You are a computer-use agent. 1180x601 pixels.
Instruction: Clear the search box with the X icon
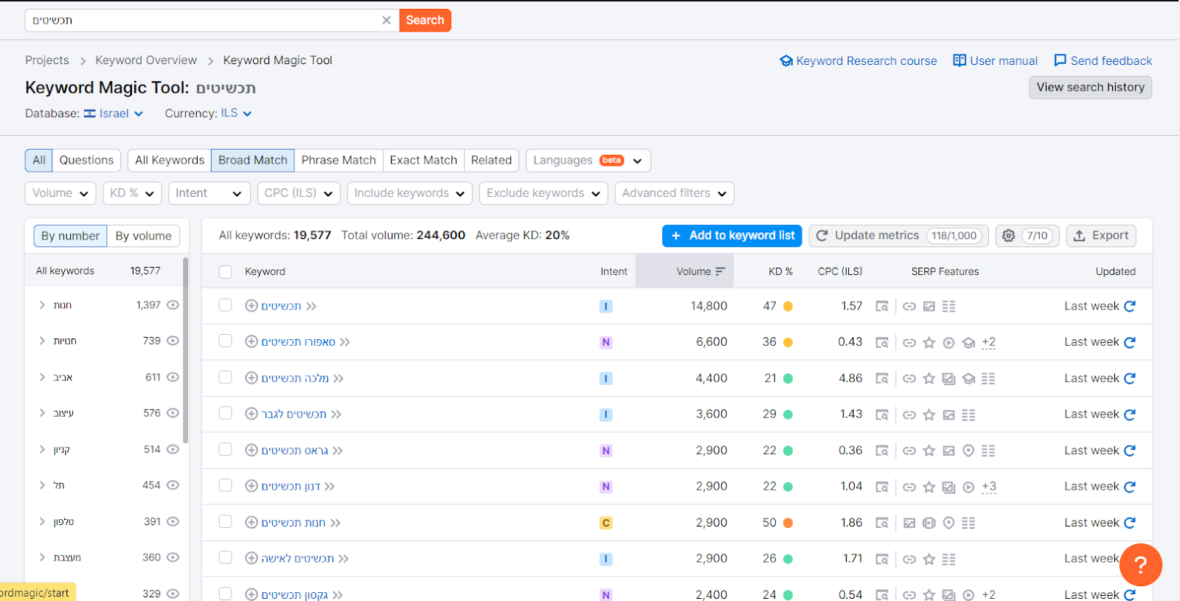[386, 21]
